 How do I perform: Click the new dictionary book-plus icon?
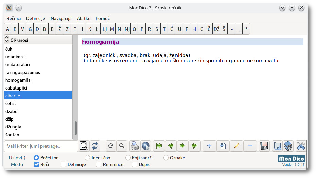pyautogui.click(x=277, y=146)
